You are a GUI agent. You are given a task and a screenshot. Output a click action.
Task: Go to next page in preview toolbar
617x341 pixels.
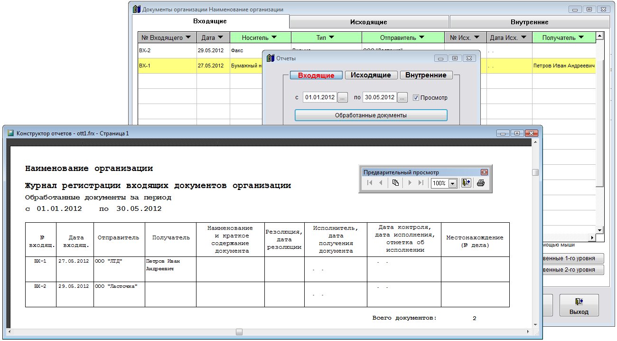(x=410, y=183)
